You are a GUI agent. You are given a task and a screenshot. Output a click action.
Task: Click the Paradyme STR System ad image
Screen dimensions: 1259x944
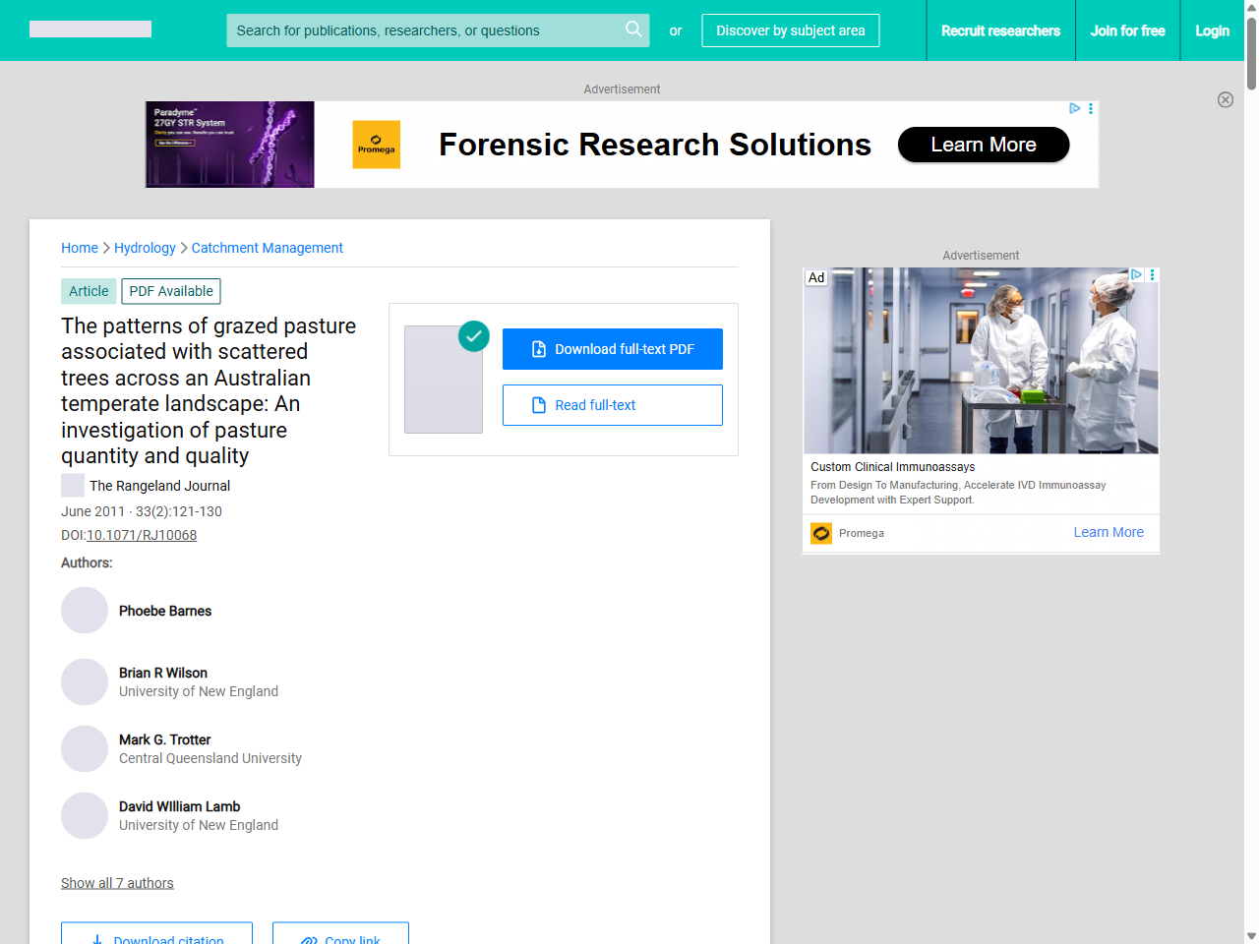(x=230, y=145)
